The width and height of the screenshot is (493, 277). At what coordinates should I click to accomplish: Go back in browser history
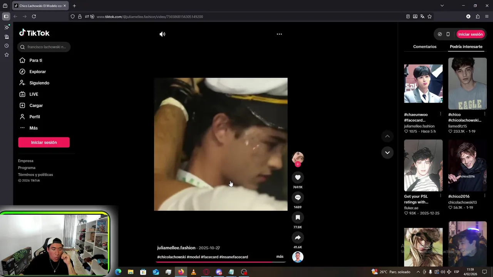point(15,17)
